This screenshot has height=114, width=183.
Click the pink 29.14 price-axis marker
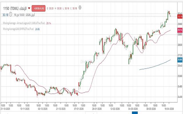pyautogui.click(x=180, y=30)
